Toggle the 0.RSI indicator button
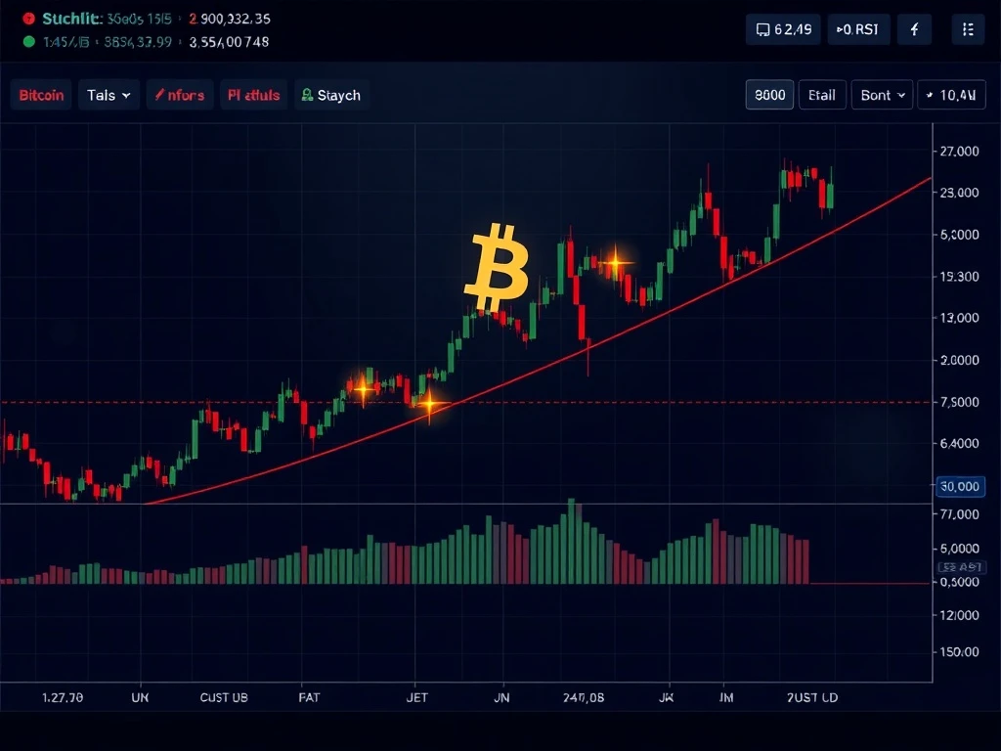1001x751 pixels. pyautogui.click(x=858, y=30)
